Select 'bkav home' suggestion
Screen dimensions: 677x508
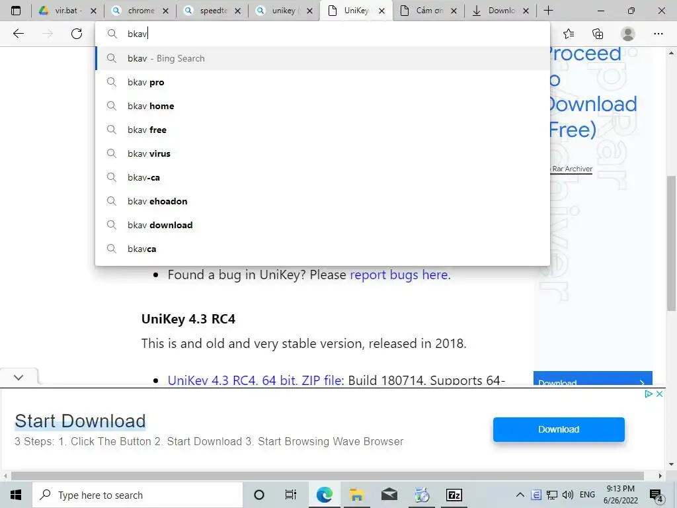click(323, 106)
